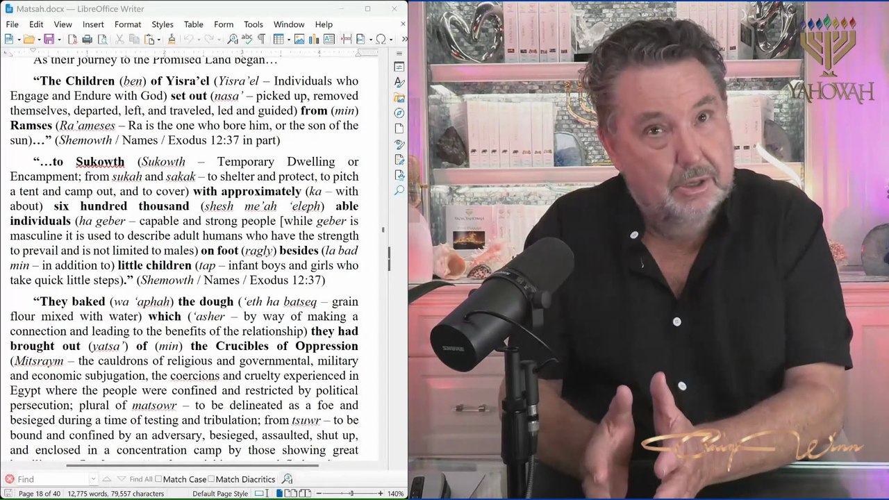Enable the Match Diacritics checkbox
Screen dimensions: 889x500
pos(242,479)
